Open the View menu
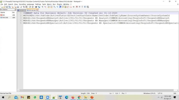The image size is (179, 100). pos(16,4)
